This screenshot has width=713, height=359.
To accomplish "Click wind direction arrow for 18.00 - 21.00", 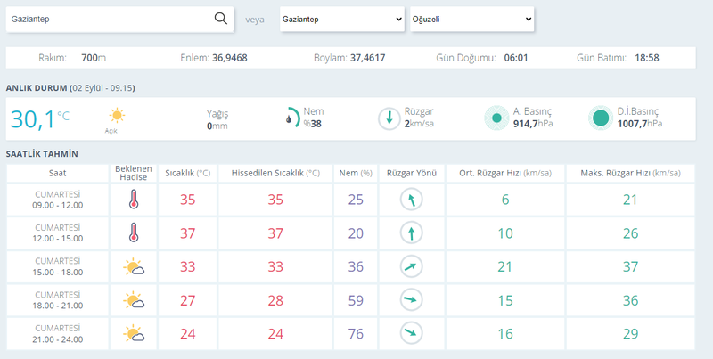I will (412, 300).
